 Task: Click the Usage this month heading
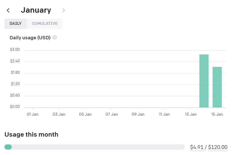[31, 134]
